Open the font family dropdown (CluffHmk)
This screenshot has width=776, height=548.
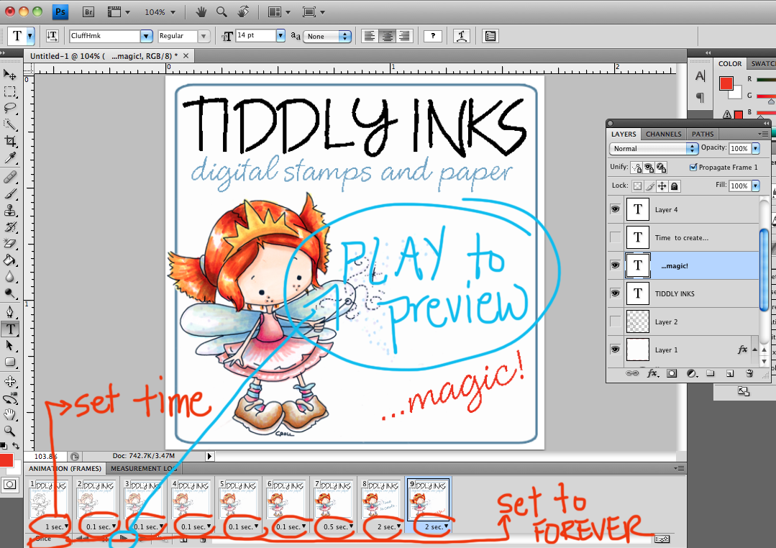click(146, 36)
